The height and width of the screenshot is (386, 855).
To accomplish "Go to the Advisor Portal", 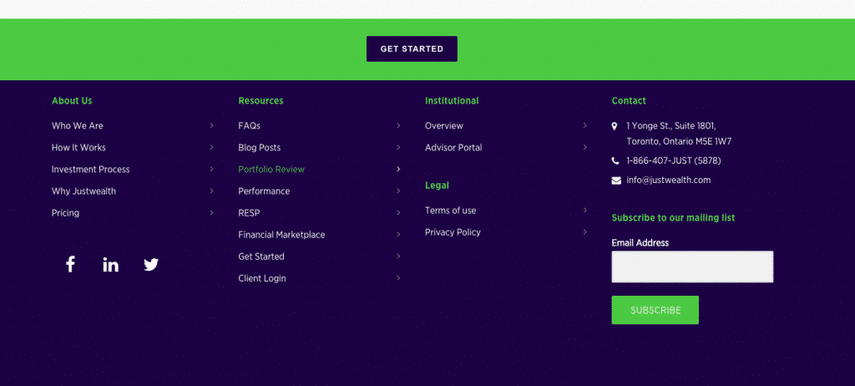I will (x=453, y=147).
